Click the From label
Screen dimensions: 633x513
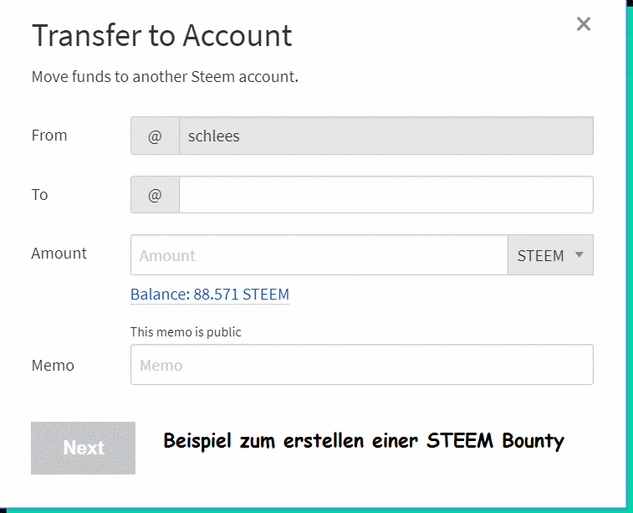(49, 136)
